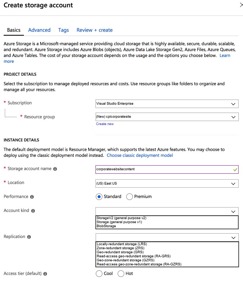
Task: Click Create new resource group link
Action: pyautogui.click(x=105, y=124)
